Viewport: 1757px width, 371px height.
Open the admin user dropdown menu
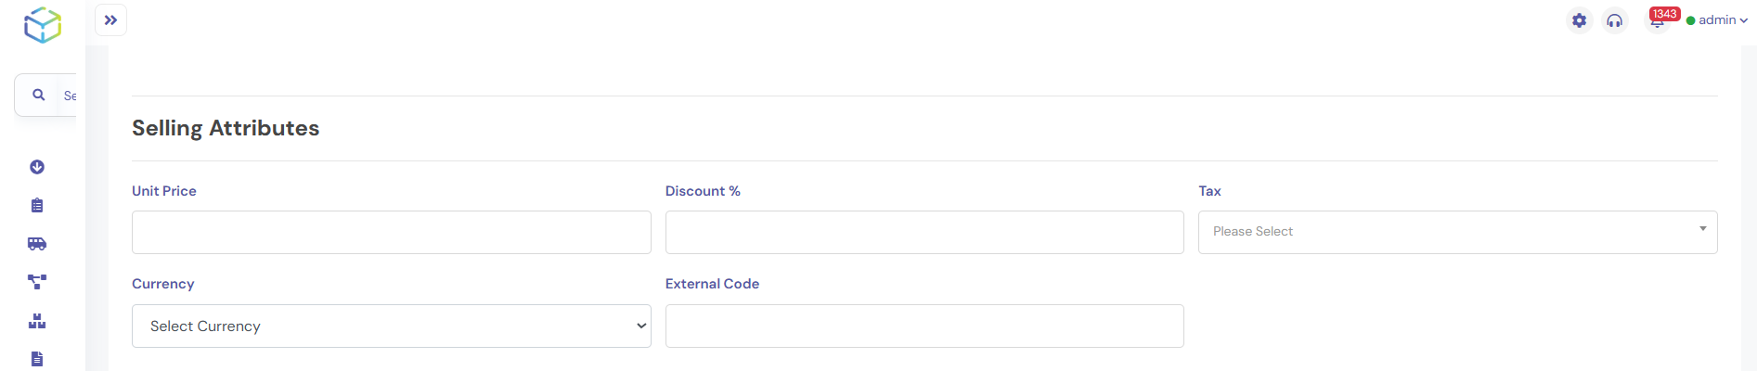[x=1717, y=20]
